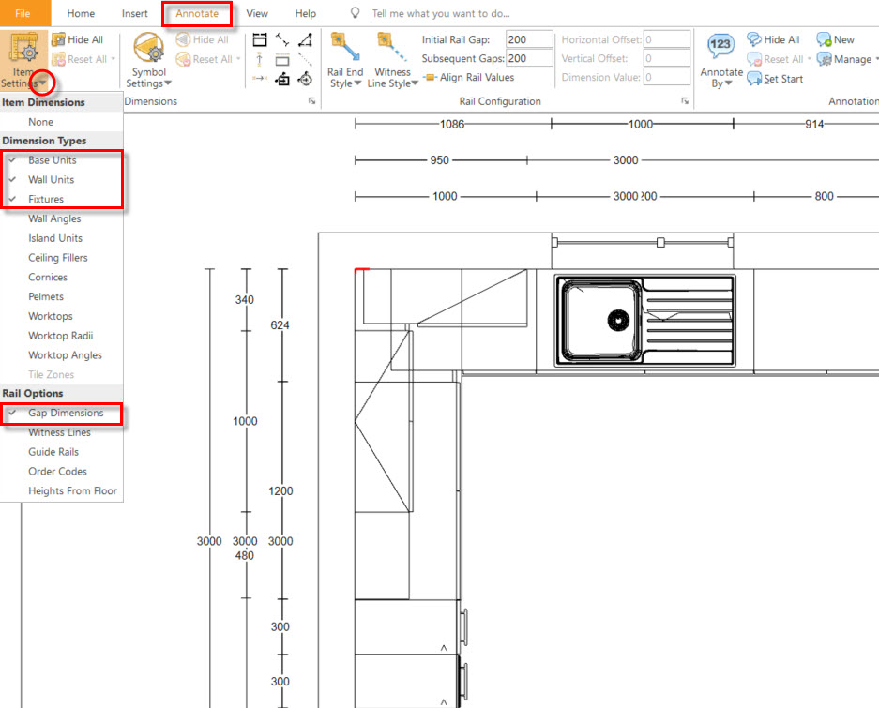Click the Subsequent Gaps field
Viewport: 879px width, 708px height.
point(529,58)
